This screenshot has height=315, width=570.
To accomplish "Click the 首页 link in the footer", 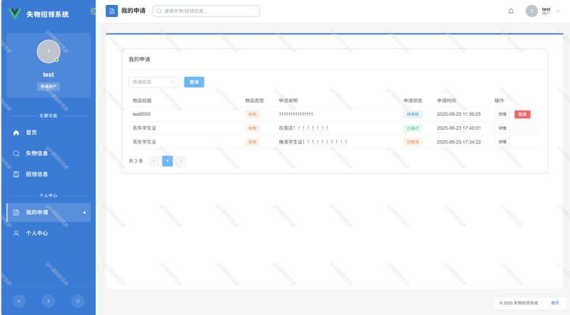I will pos(555,303).
